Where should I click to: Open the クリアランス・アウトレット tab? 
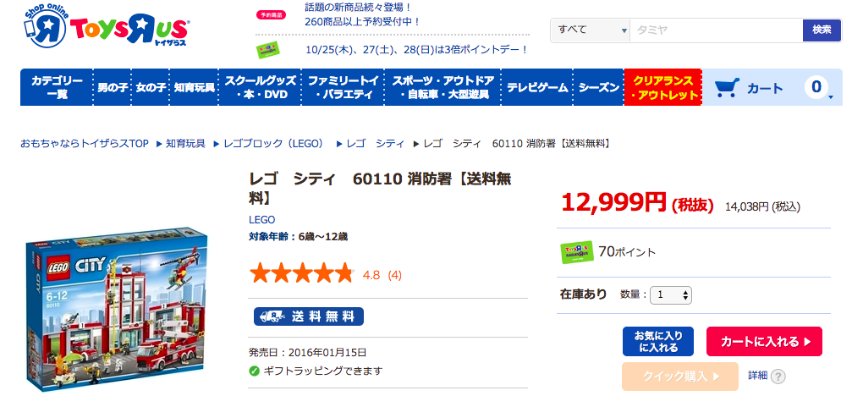pos(663,87)
